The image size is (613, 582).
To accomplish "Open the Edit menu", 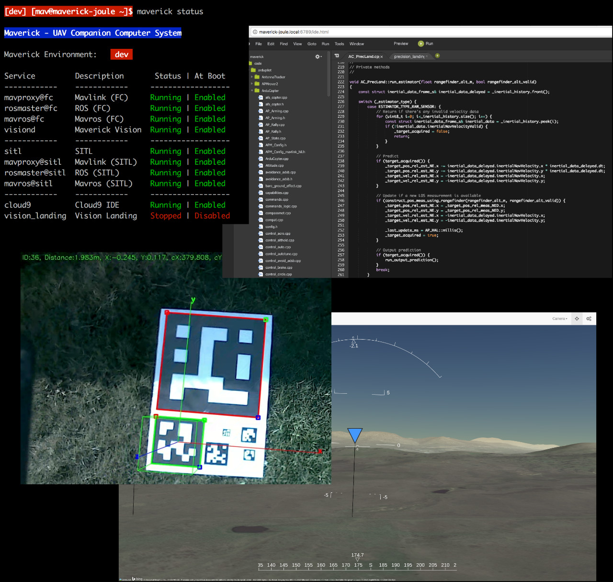I will [x=271, y=44].
